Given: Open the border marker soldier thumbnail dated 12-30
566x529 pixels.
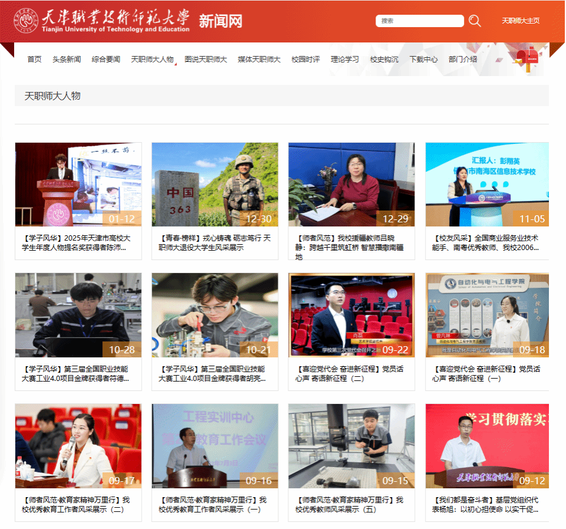Looking at the screenshot, I should [215, 184].
